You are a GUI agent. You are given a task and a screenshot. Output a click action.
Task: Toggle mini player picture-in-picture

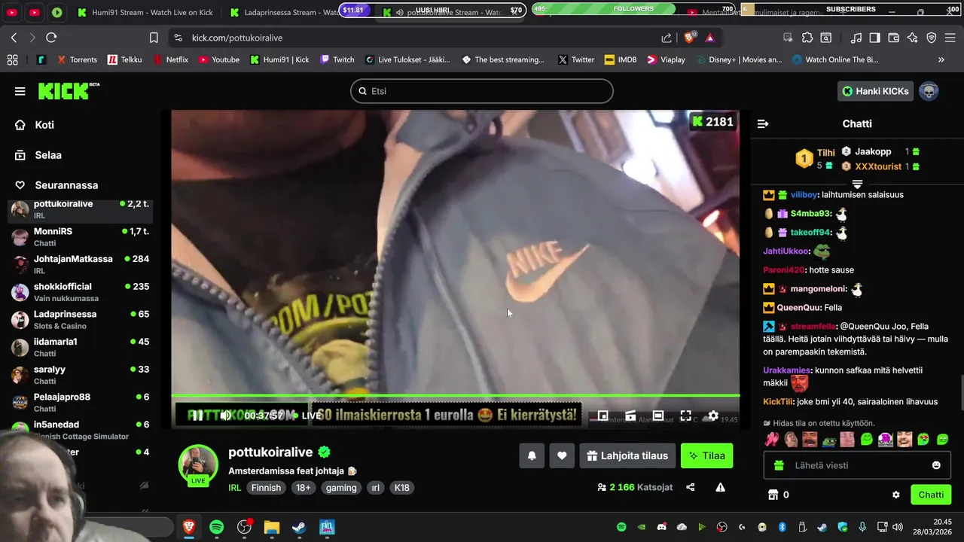point(602,416)
